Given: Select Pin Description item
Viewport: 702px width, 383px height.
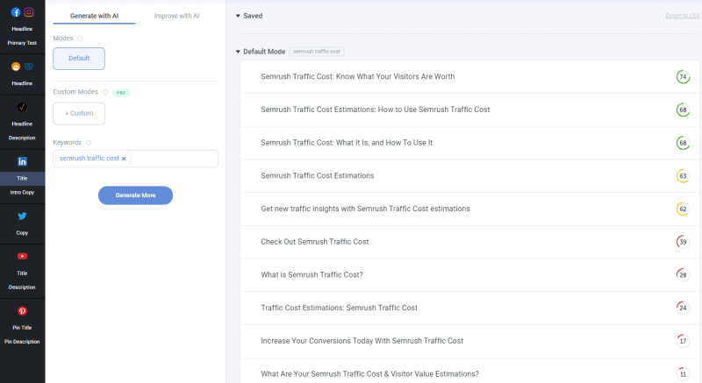Looking at the screenshot, I should pos(22,342).
